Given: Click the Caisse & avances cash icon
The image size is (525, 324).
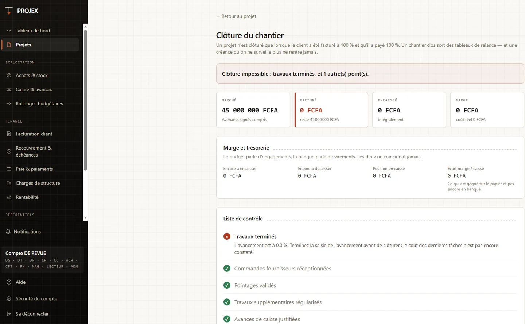Looking at the screenshot, I should point(9,90).
